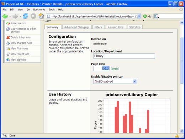
Task: Open the View menu
Action: click(x=20, y=10)
